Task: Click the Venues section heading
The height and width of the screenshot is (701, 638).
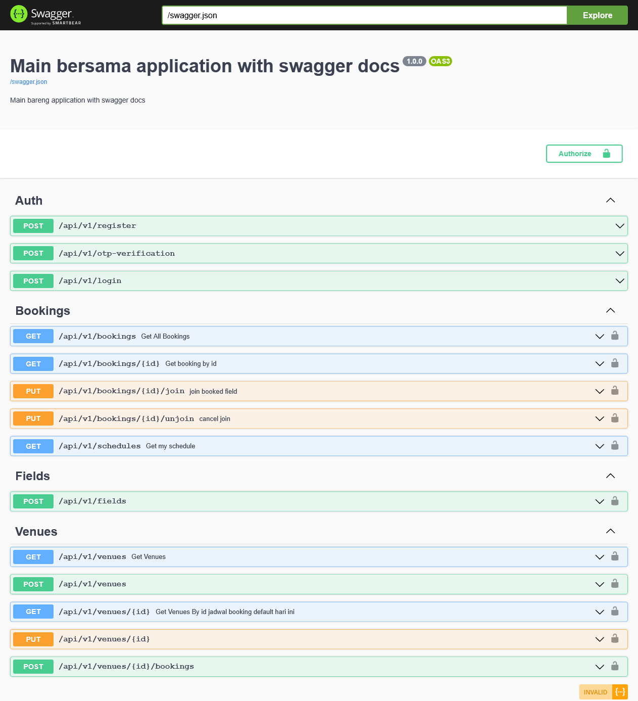Action: (x=36, y=532)
